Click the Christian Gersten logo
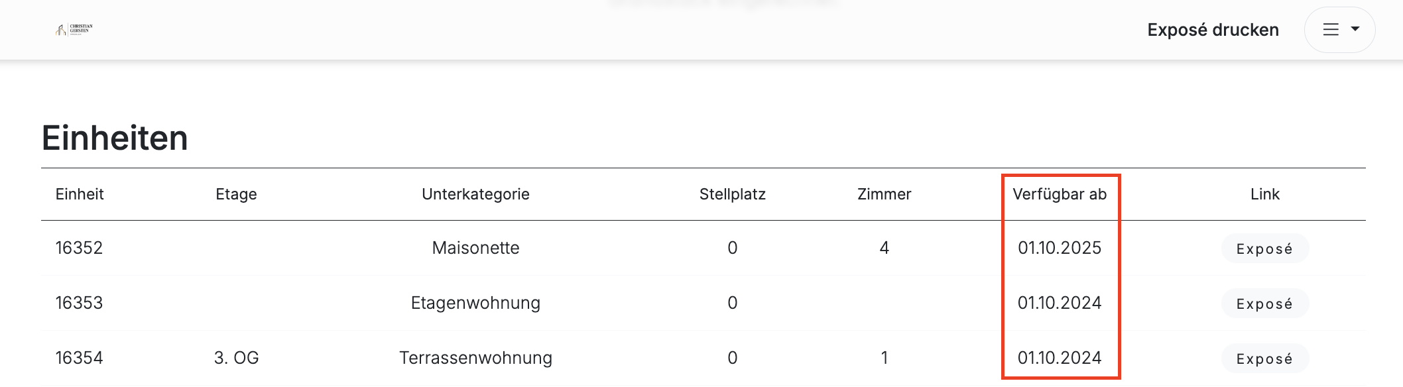1403x387 pixels. [x=74, y=29]
